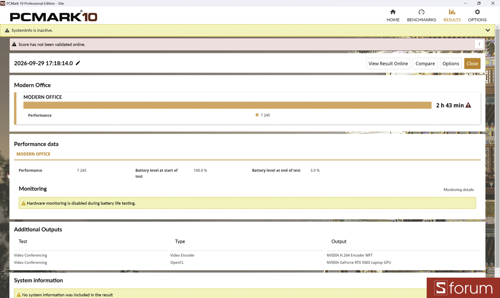Open the Benchmarks gauge icon
Image resolution: width=500 pixels, height=298 pixels.
421,12
